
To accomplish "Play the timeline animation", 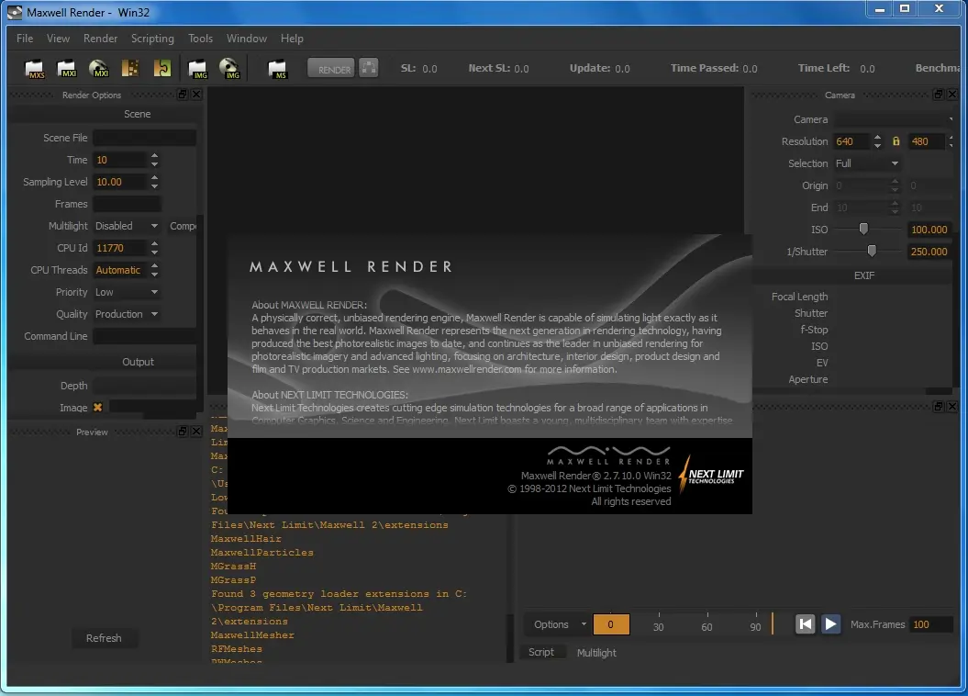I will click(x=831, y=624).
